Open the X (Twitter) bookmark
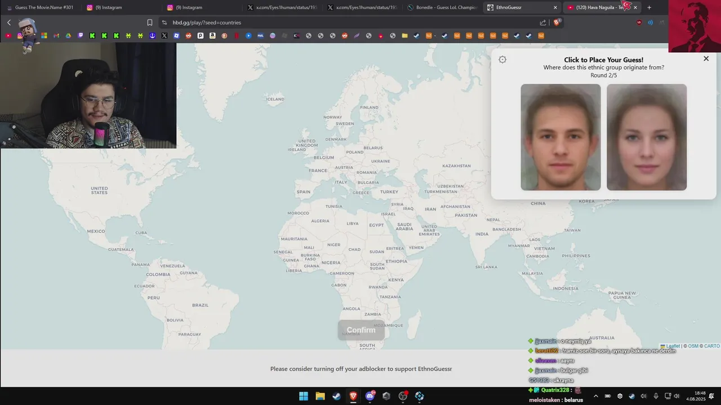This screenshot has height=405, width=721. 164,35
